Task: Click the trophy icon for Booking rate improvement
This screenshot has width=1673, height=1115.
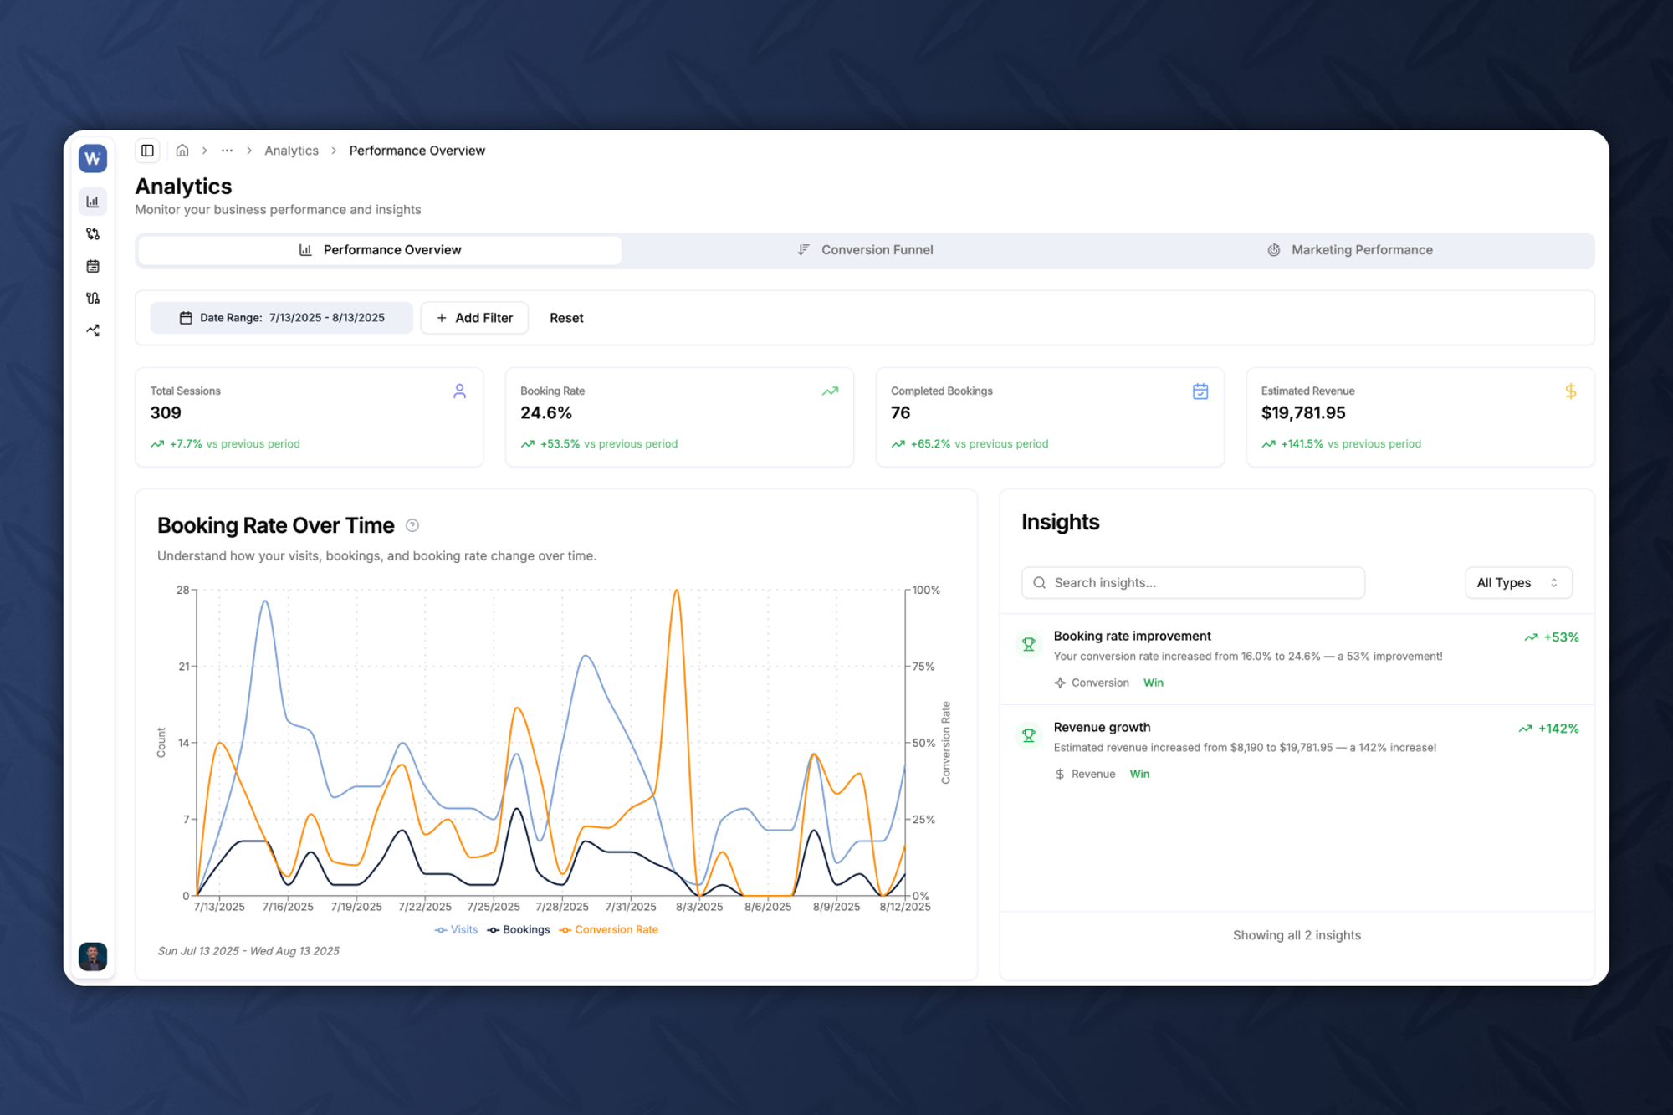Action: pos(1029,644)
